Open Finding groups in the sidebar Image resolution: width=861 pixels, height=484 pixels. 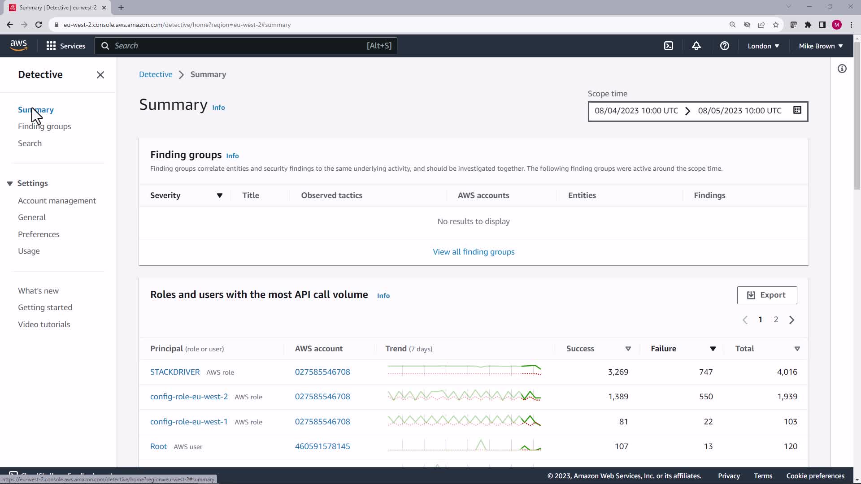pos(44,126)
